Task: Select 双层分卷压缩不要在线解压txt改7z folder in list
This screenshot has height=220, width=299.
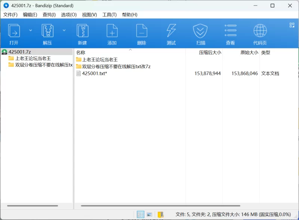Action: [x=113, y=67]
